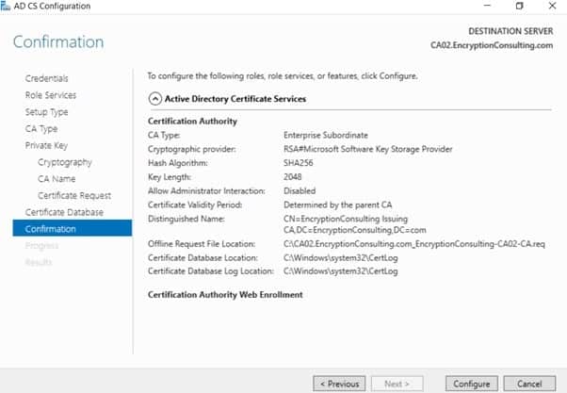Select Setup Type in the sidebar
567x393 pixels.
click(47, 112)
